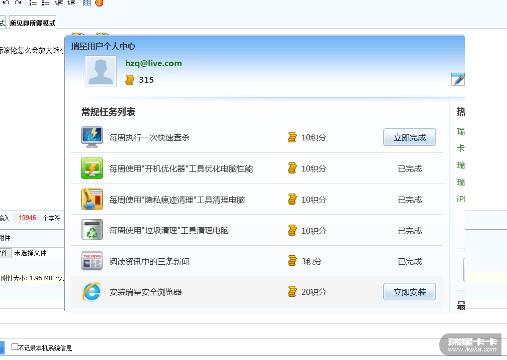The image size is (507, 360).
Task: Select 安装瑞星安全浏览器 task text
Action: click(x=145, y=292)
